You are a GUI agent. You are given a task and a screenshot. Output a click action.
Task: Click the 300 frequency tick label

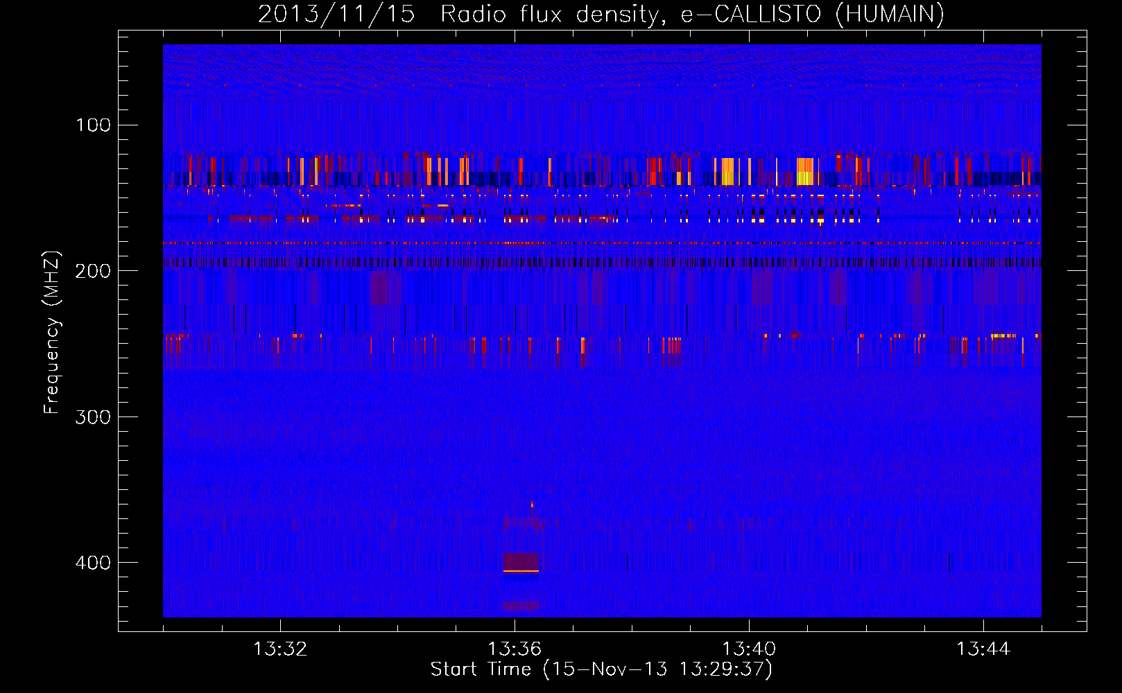pyautogui.click(x=93, y=416)
